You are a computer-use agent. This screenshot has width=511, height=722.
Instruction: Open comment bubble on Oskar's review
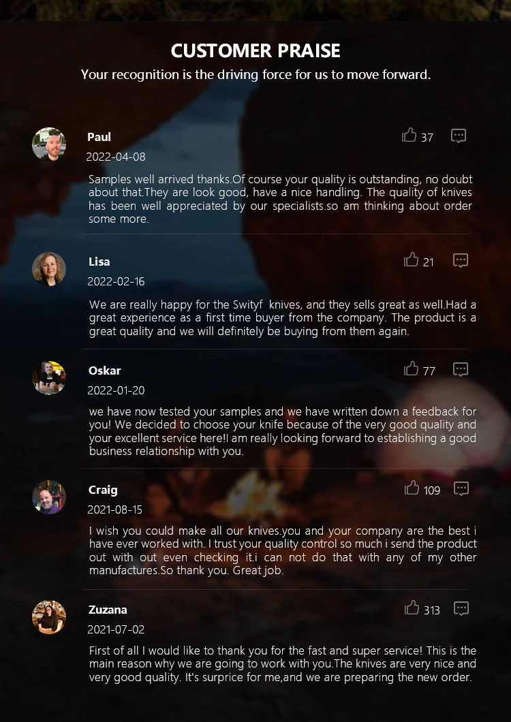click(x=461, y=369)
